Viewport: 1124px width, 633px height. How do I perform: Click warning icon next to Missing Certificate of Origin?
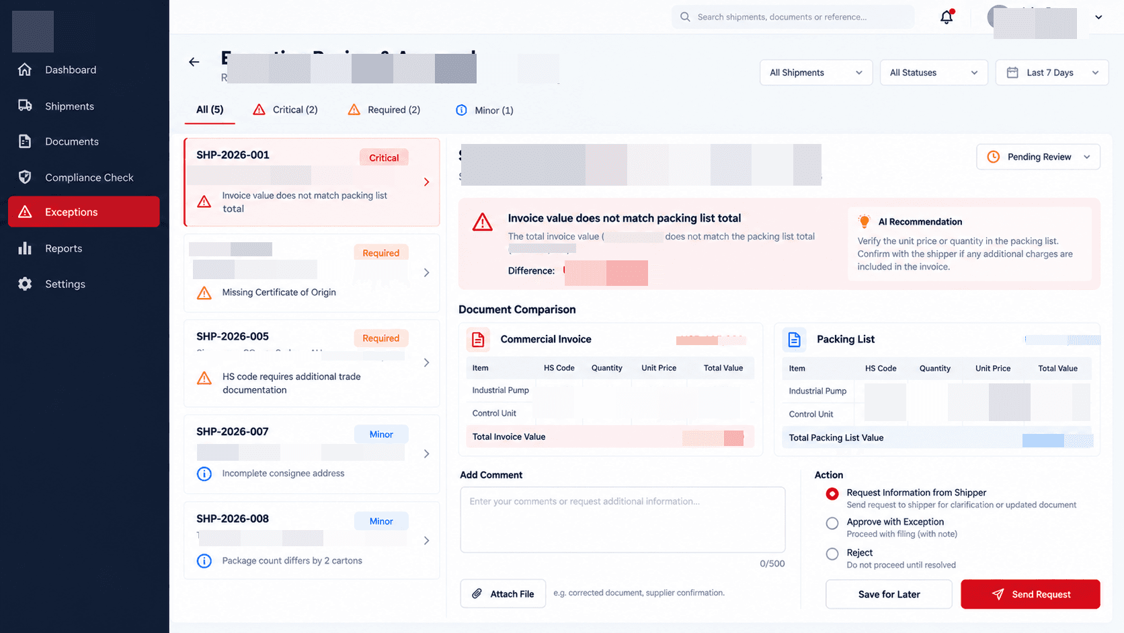204,293
